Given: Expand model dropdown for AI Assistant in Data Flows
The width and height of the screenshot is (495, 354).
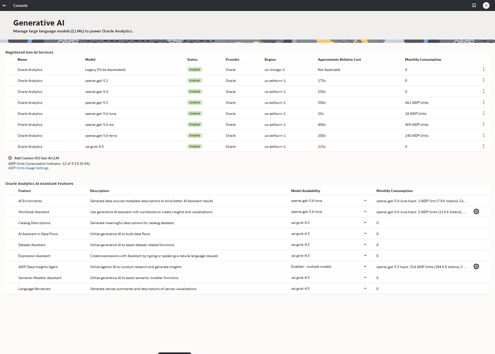Looking at the screenshot, I should 365,234.
